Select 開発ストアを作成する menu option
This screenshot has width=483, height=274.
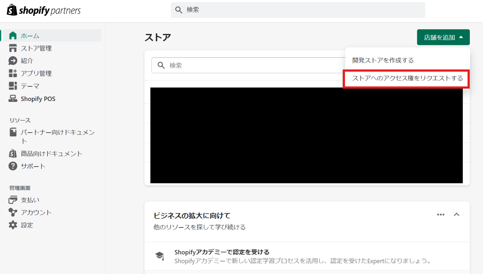click(383, 60)
